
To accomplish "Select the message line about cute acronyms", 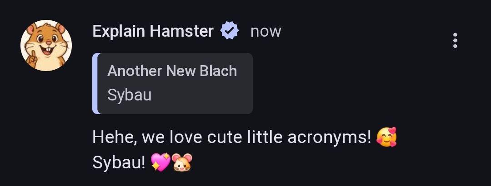I will point(232,138).
